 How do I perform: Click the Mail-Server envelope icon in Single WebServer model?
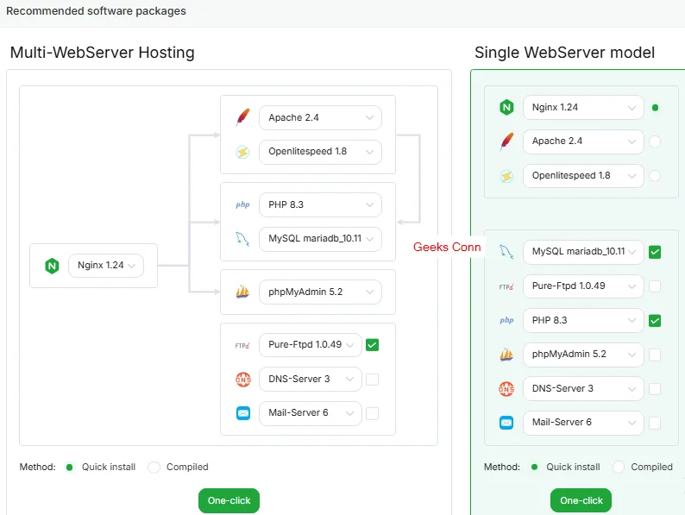(x=506, y=423)
